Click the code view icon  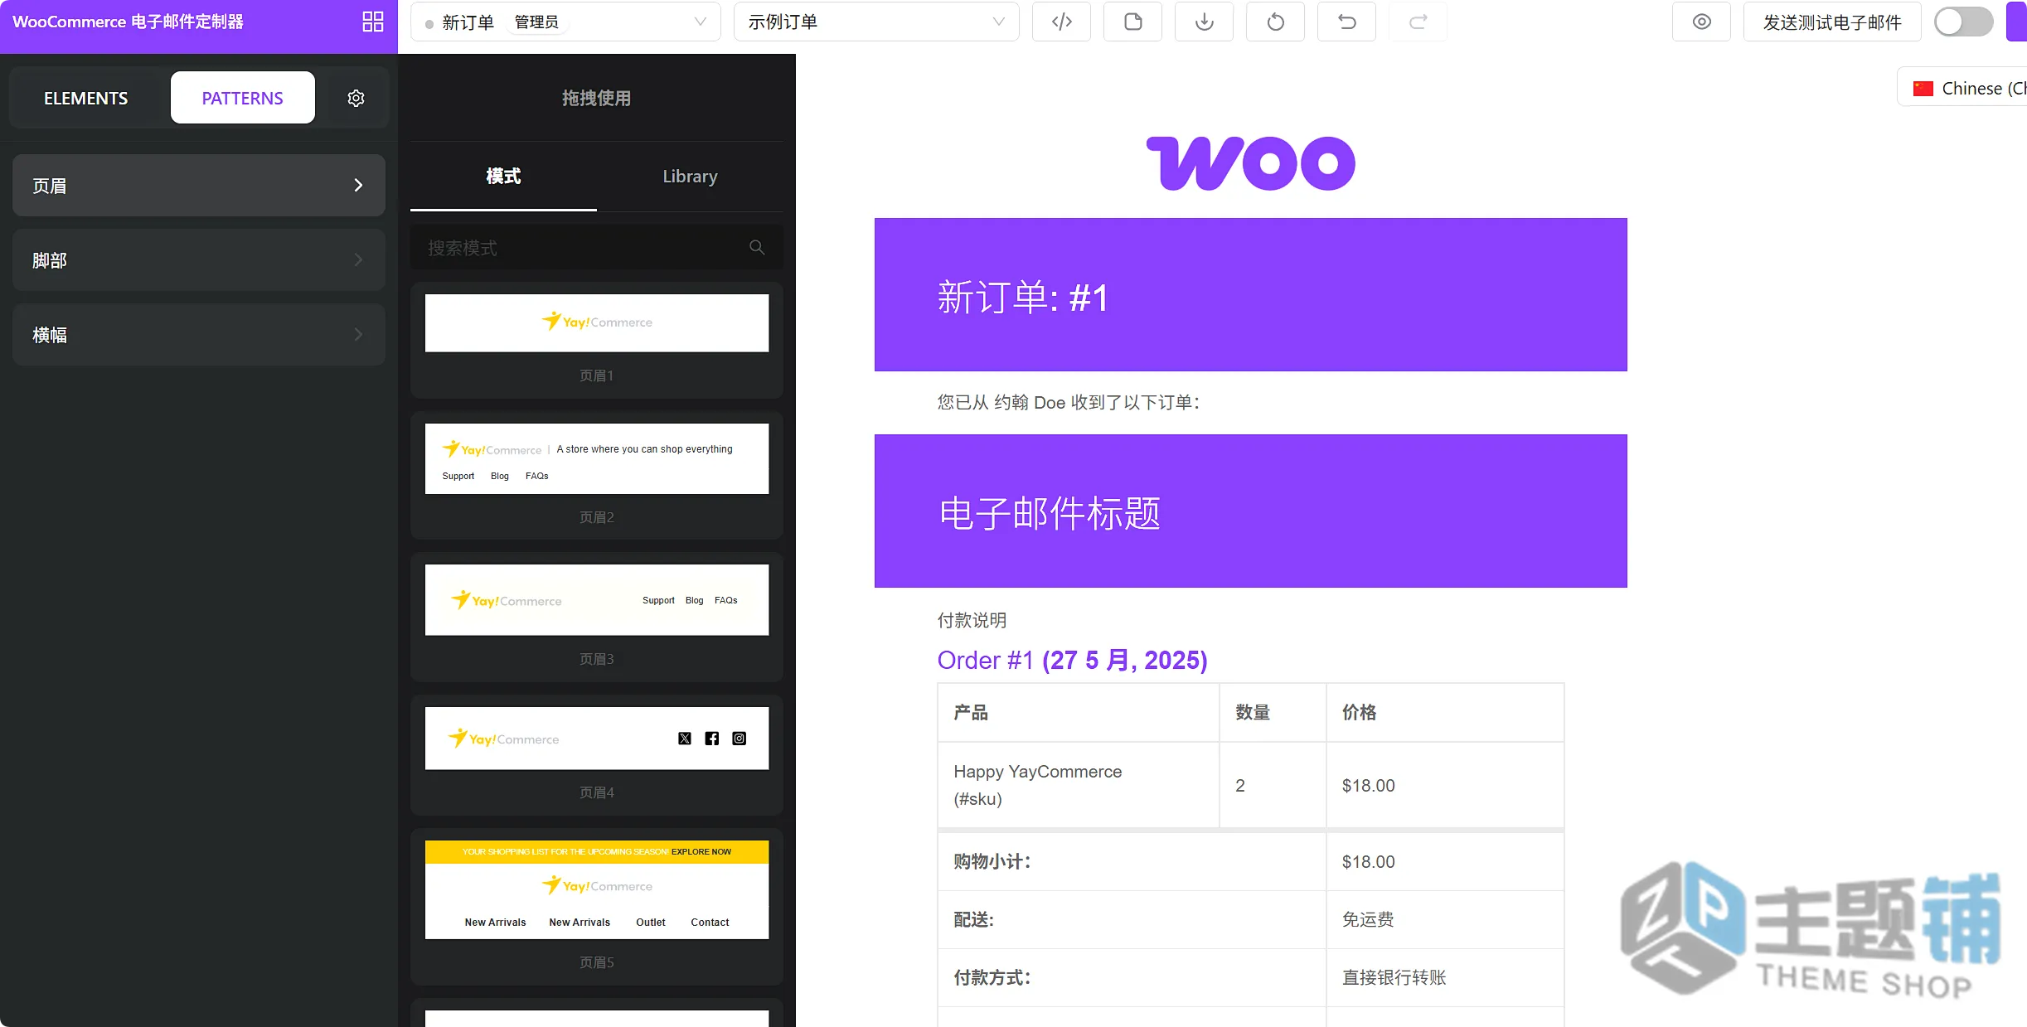[1061, 22]
